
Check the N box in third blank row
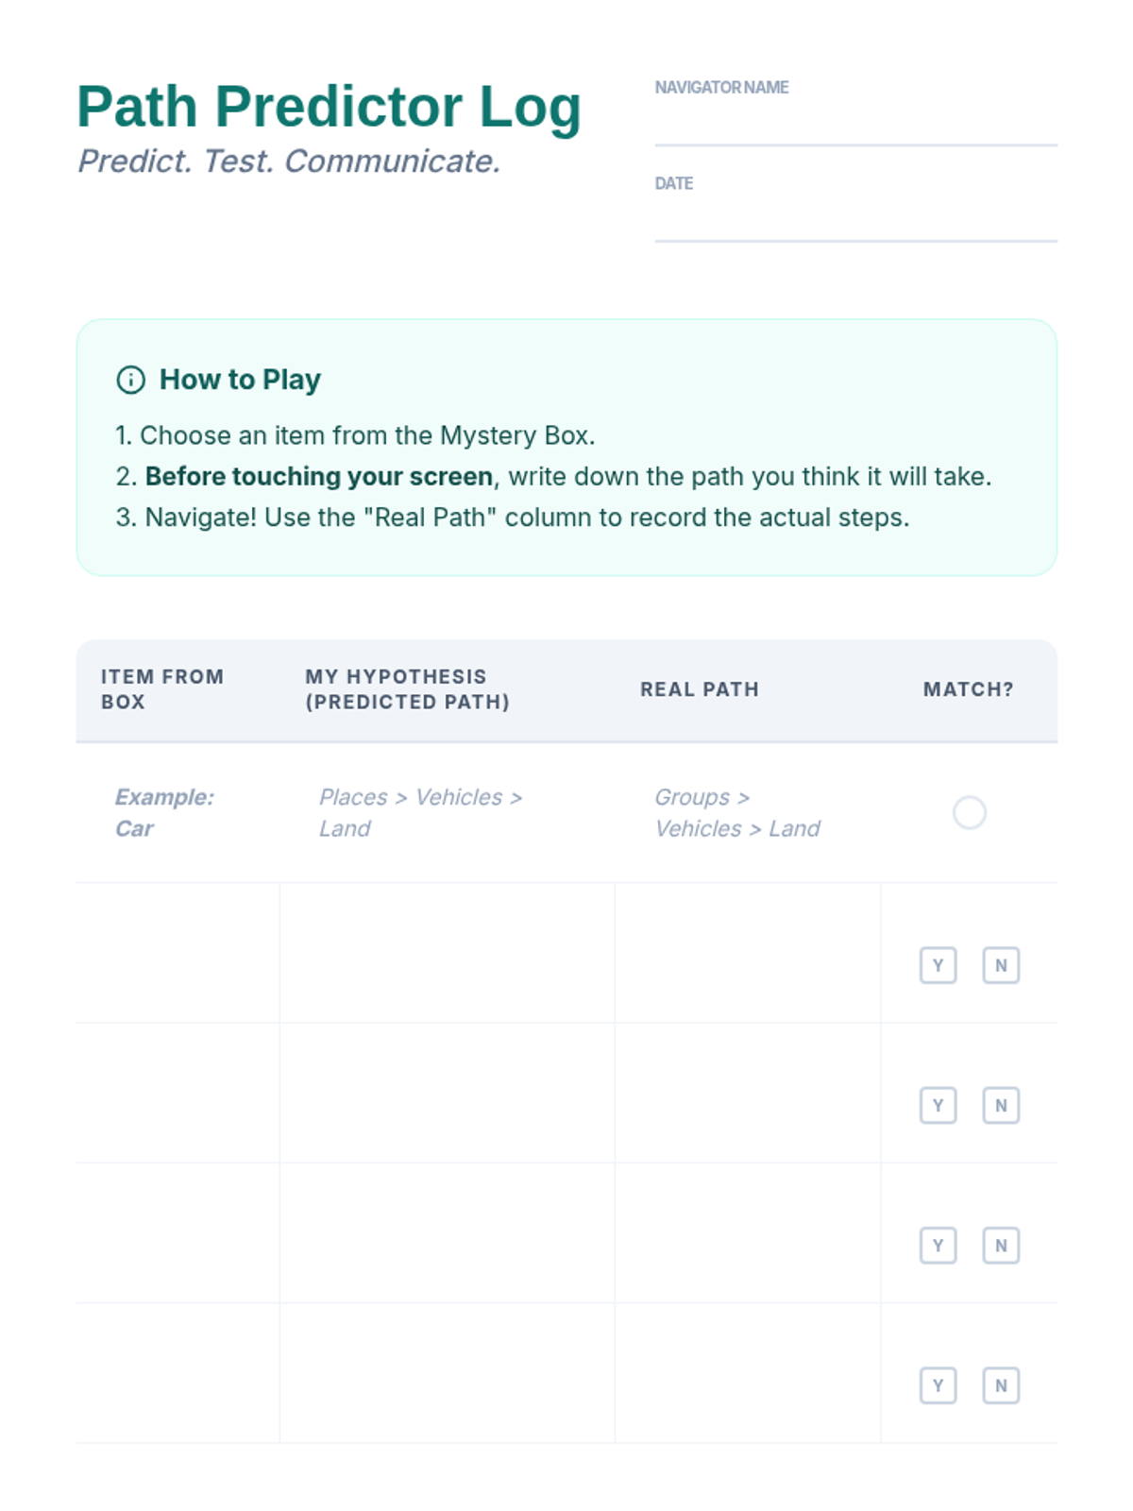[x=1001, y=1245]
